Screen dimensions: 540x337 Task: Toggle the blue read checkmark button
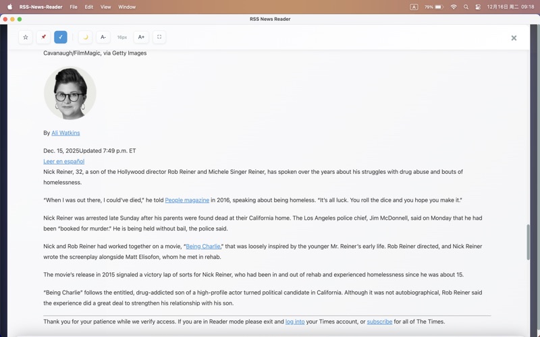[x=61, y=37]
